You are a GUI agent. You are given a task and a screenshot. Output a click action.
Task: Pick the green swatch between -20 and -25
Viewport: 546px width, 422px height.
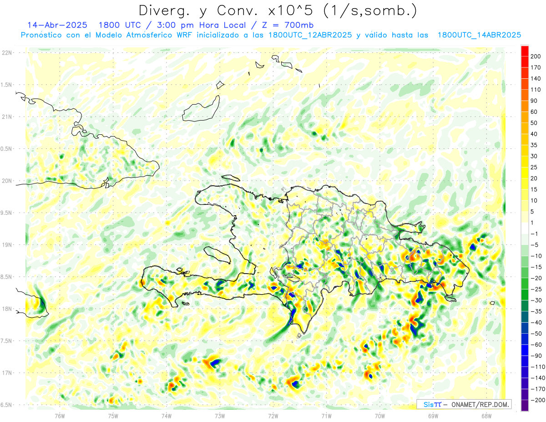click(x=525, y=284)
